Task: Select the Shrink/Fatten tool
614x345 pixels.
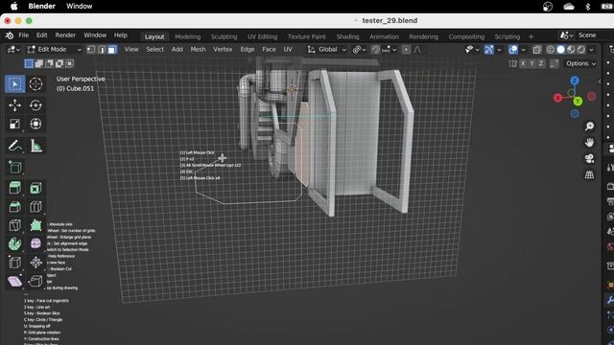Action: pyautogui.click(x=35, y=263)
